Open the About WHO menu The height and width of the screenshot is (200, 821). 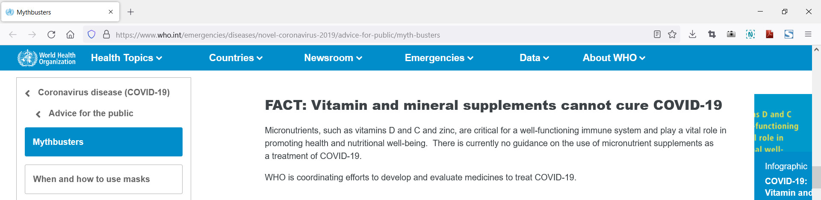point(614,58)
